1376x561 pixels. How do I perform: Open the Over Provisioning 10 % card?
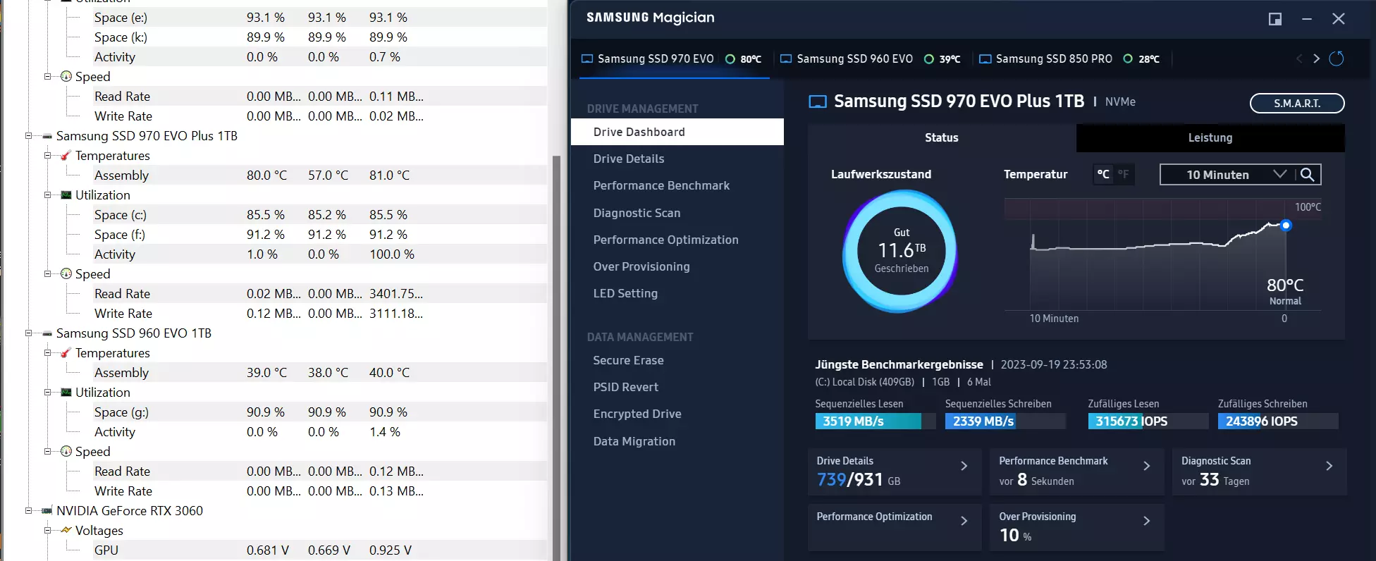[x=1077, y=527]
